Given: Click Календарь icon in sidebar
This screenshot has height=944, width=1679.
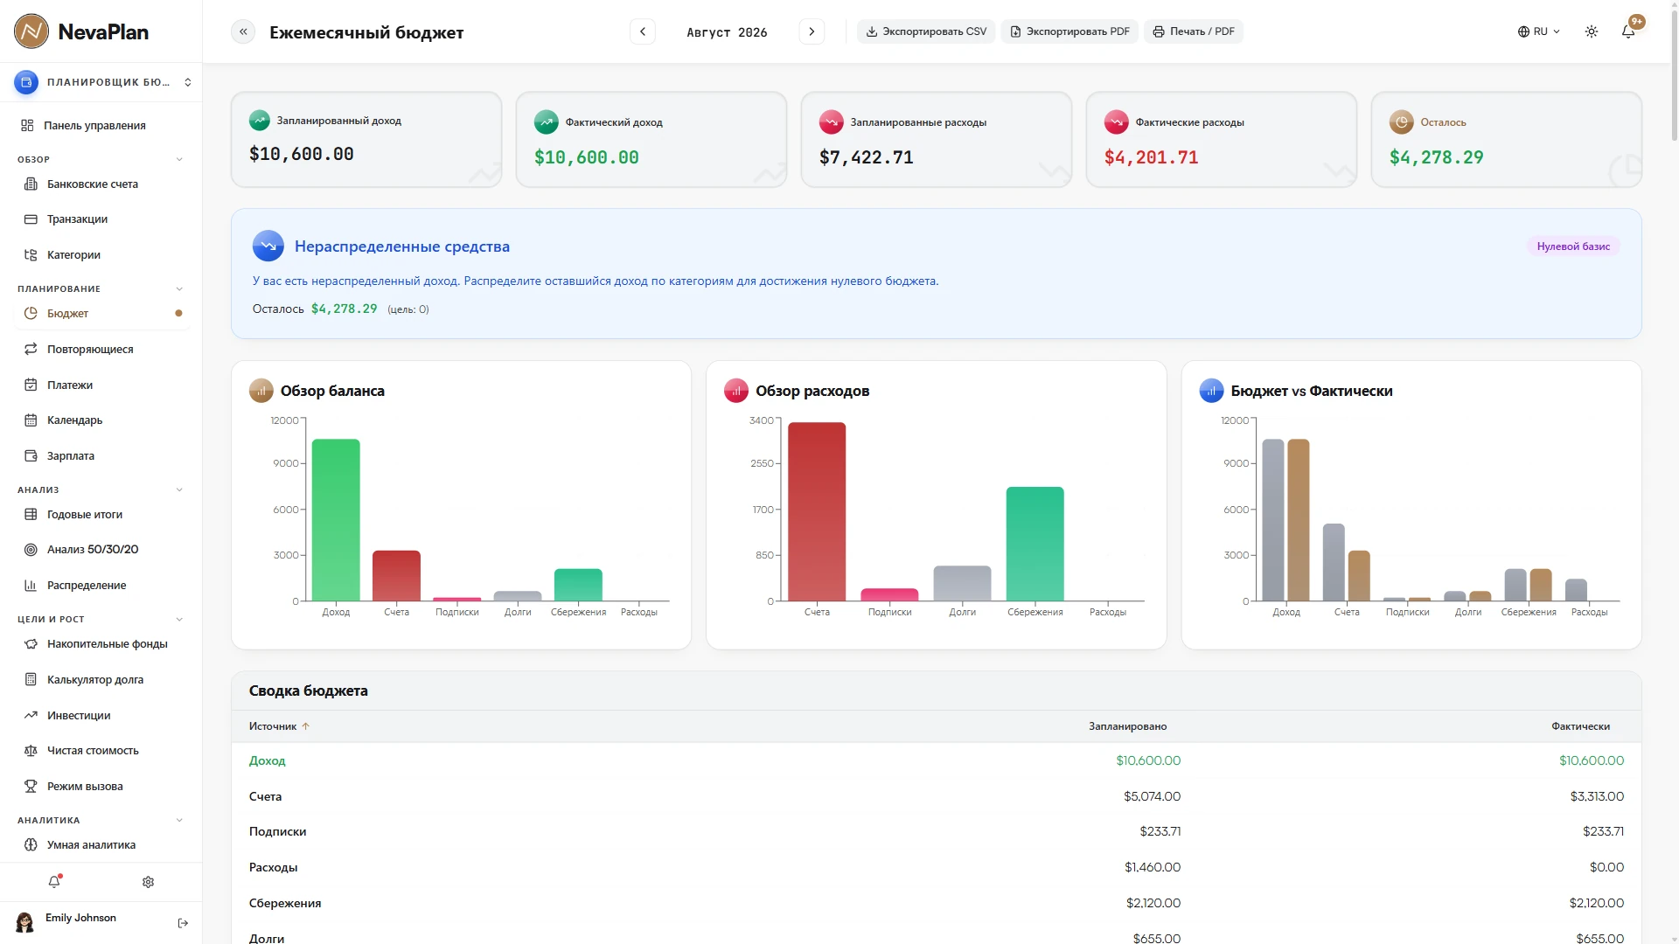Looking at the screenshot, I should point(31,420).
